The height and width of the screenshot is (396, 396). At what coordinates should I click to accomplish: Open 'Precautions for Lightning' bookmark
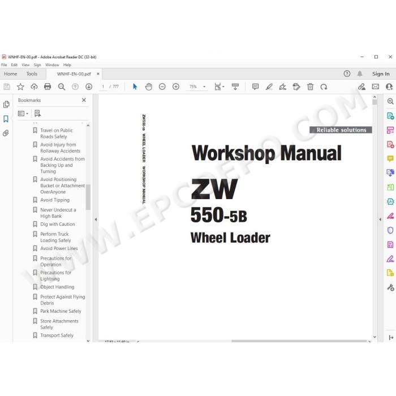[55, 276]
